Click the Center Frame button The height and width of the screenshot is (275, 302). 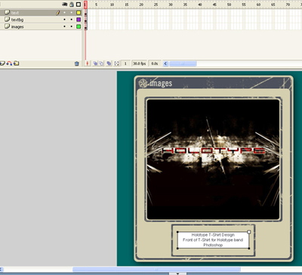click(88, 63)
